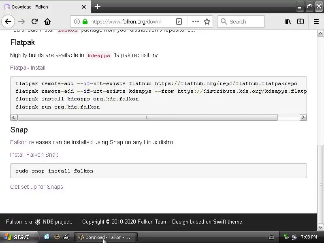Image resolution: width=324 pixels, height=243 pixels.
Task: Click the sudo snap install falkon command
Action: 54,171
